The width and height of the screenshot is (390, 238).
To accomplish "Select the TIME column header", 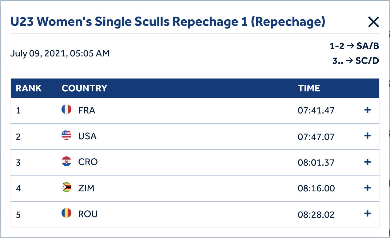I will click(x=309, y=88).
